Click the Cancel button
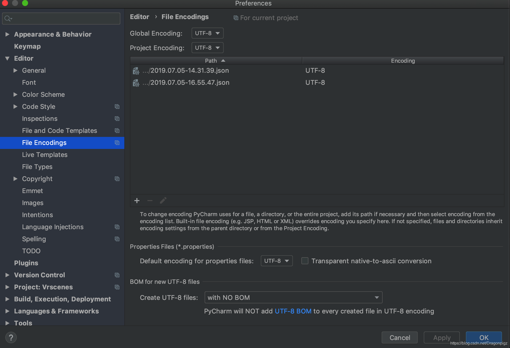Image resolution: width=510 pixels, height=348 pixels. pyautogui.click(x=400, y=337)
